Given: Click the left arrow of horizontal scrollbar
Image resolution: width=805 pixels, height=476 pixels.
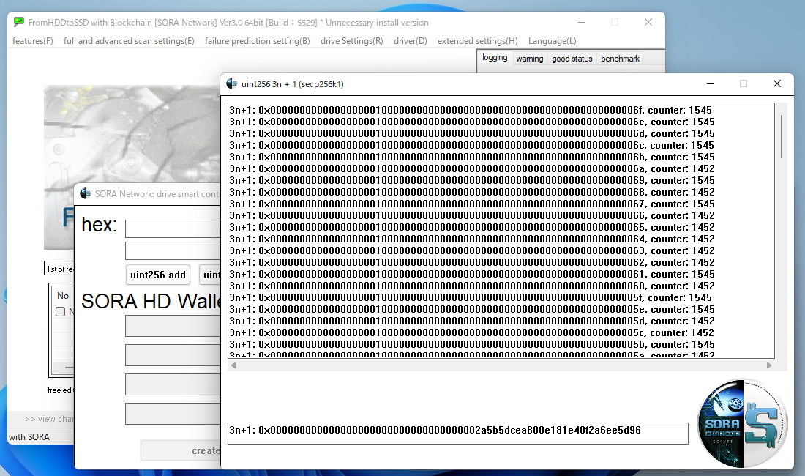Looking at the screenshot, I should click(233, 365).
